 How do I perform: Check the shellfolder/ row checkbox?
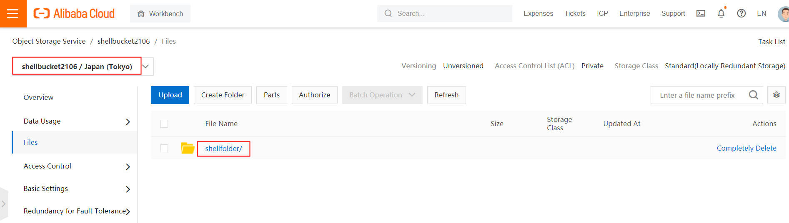pos(164,149)
